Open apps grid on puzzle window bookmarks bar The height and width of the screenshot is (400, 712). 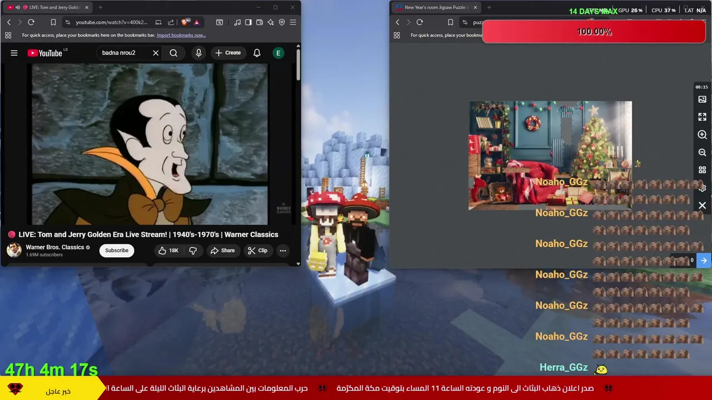[x=397, y=35]
